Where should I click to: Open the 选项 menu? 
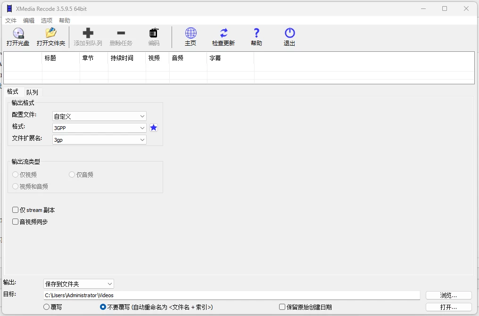click(46, 20)
